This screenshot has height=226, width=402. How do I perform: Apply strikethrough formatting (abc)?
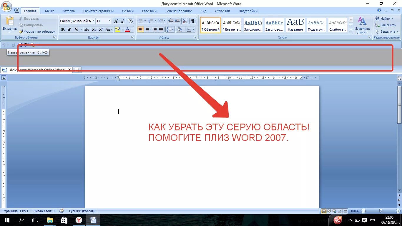[87, 29]
